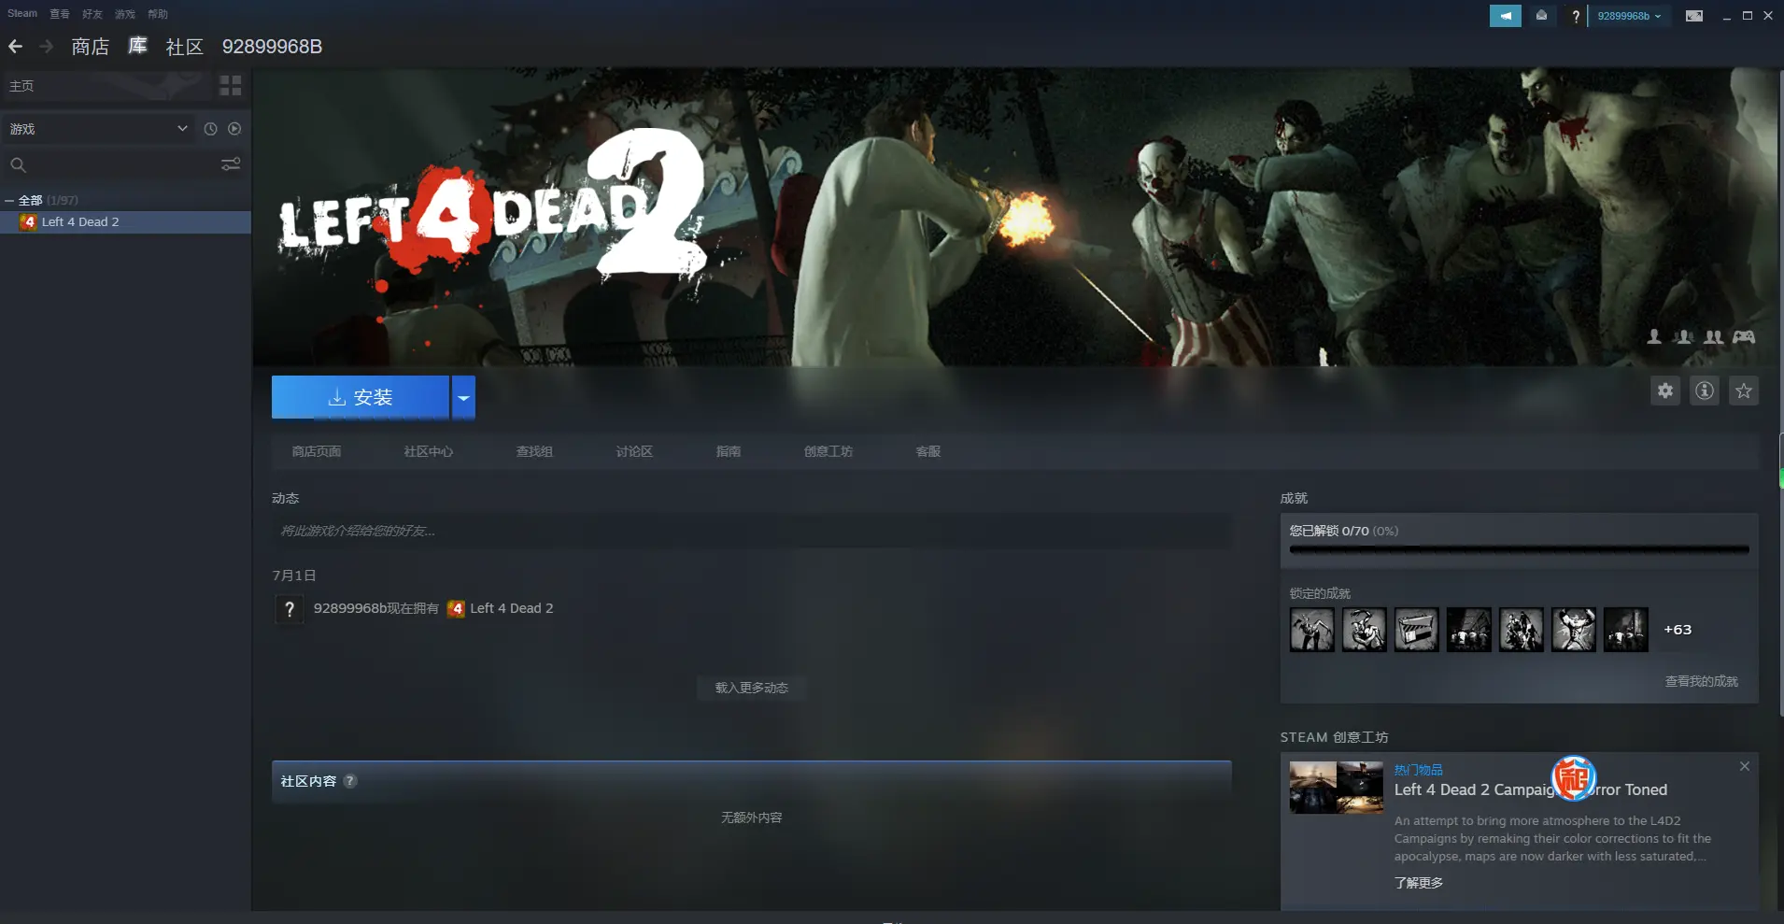Open the 客服 link

click(927, 451)
